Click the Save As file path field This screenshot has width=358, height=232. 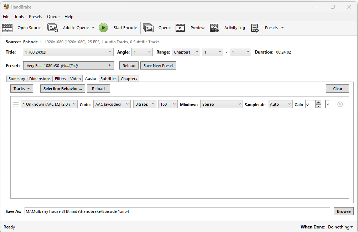point(177,211)
